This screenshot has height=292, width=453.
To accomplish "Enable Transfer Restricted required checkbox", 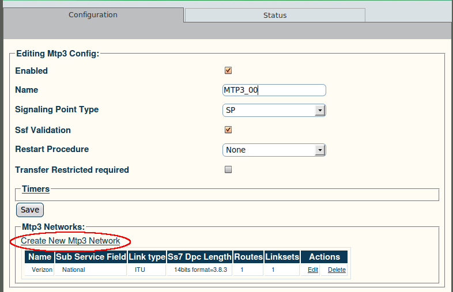I will tap(228, 169).
